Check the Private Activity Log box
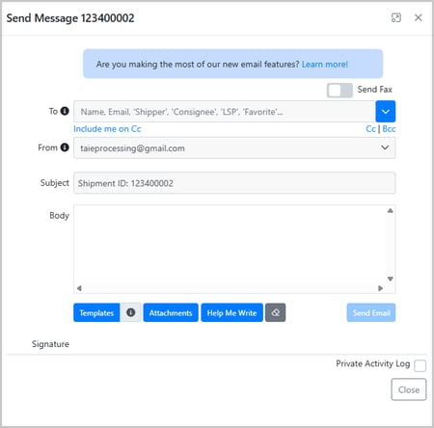 [420, 365]
